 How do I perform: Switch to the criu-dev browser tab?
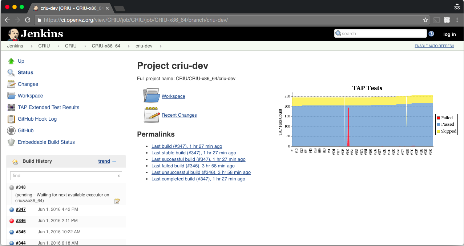click(71, 8)
